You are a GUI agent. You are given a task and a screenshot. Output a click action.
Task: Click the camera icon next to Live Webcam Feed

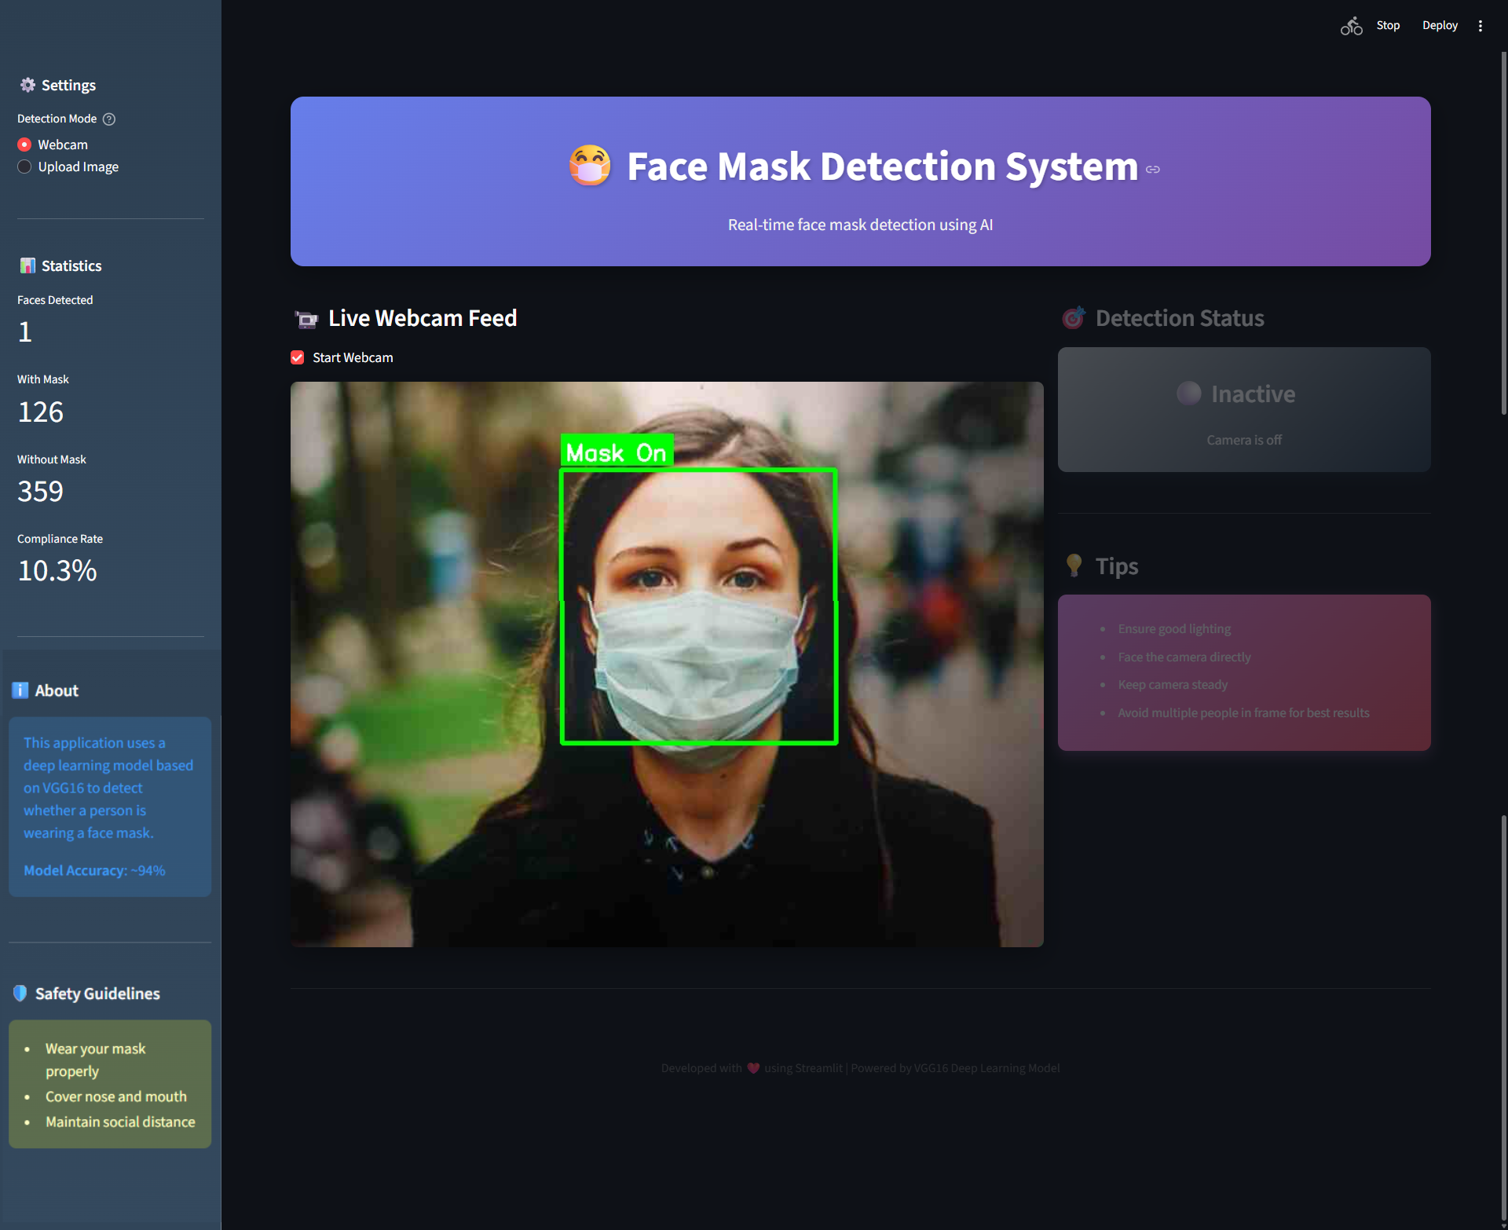[306, 319]
